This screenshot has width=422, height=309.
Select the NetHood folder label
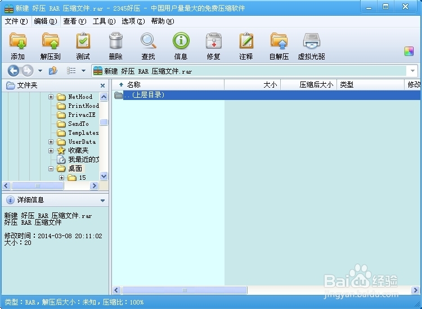pyautogui.click(x=80, y=97)
